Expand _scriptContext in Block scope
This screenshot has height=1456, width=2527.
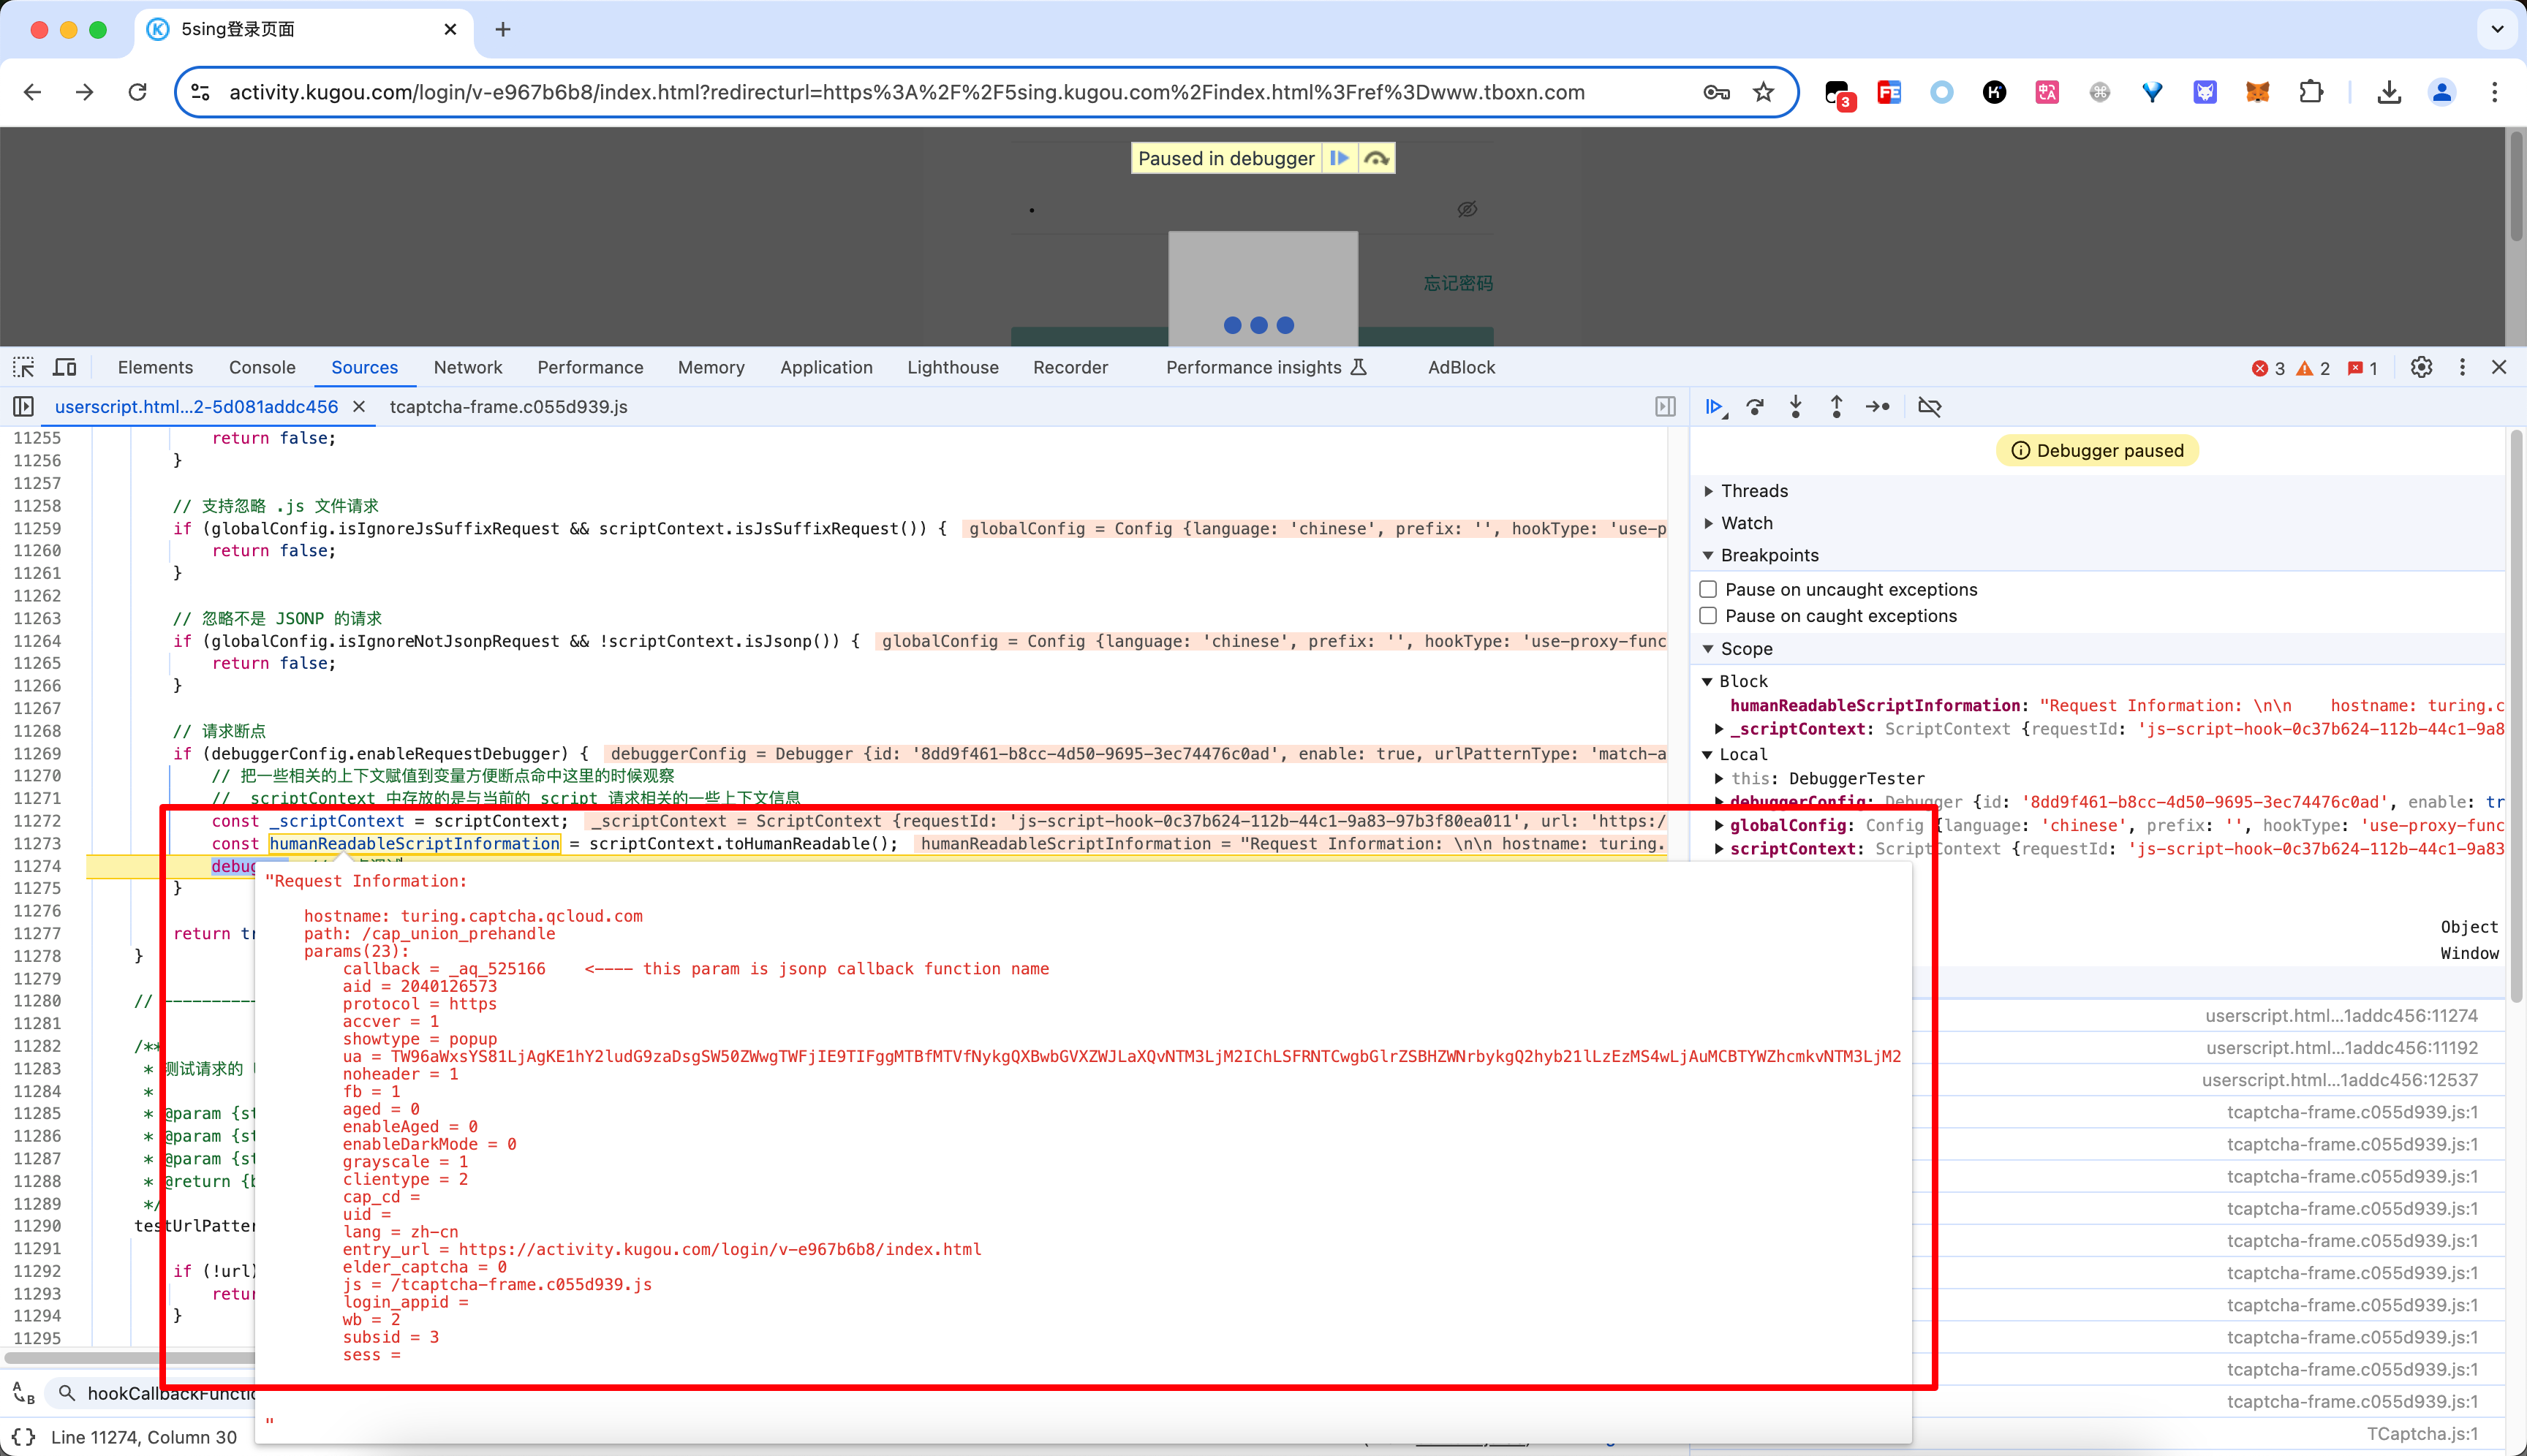coord(1720,729)
